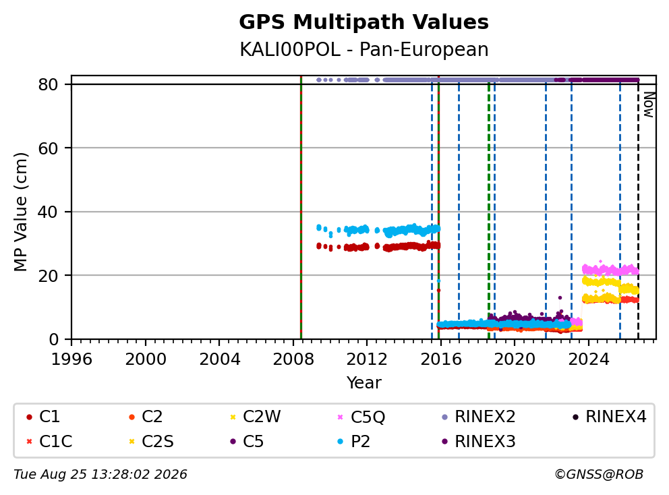This screenshot has width=669, height=495.
Task: Click the C1 legend marker dot
Action: pyautogui.click(x=29, y=417)
